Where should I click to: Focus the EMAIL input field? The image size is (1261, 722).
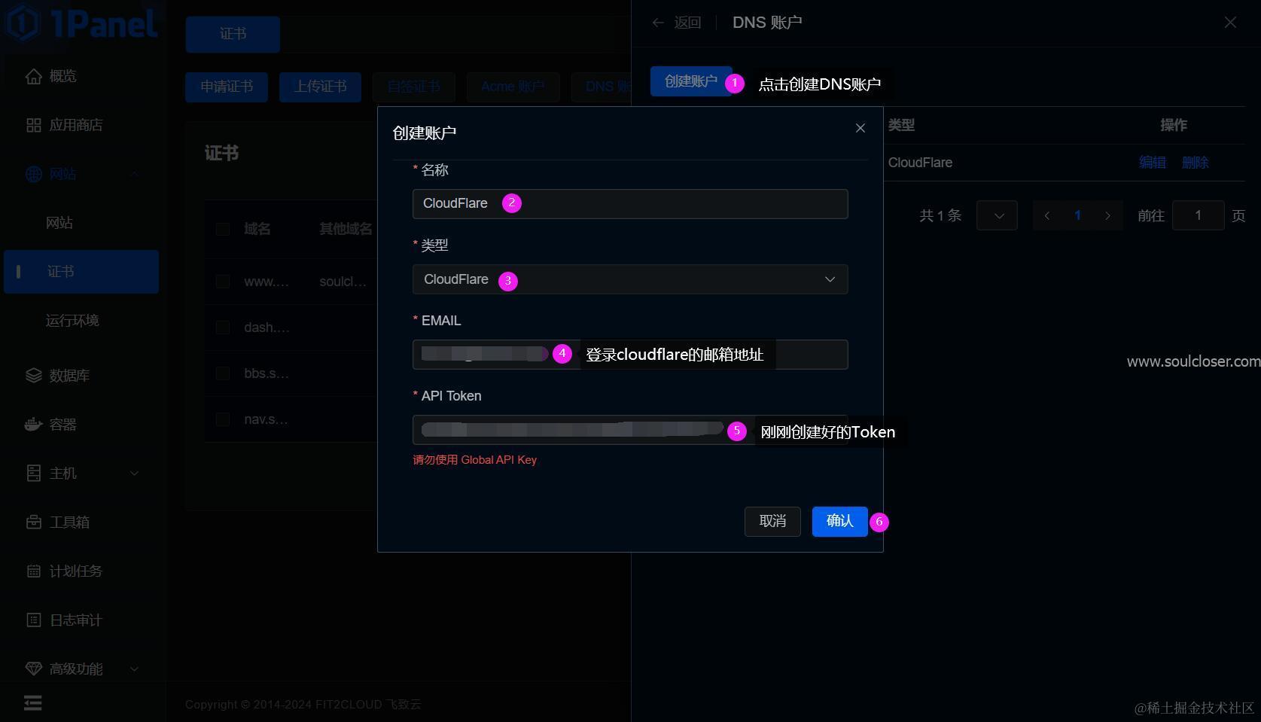630,355
